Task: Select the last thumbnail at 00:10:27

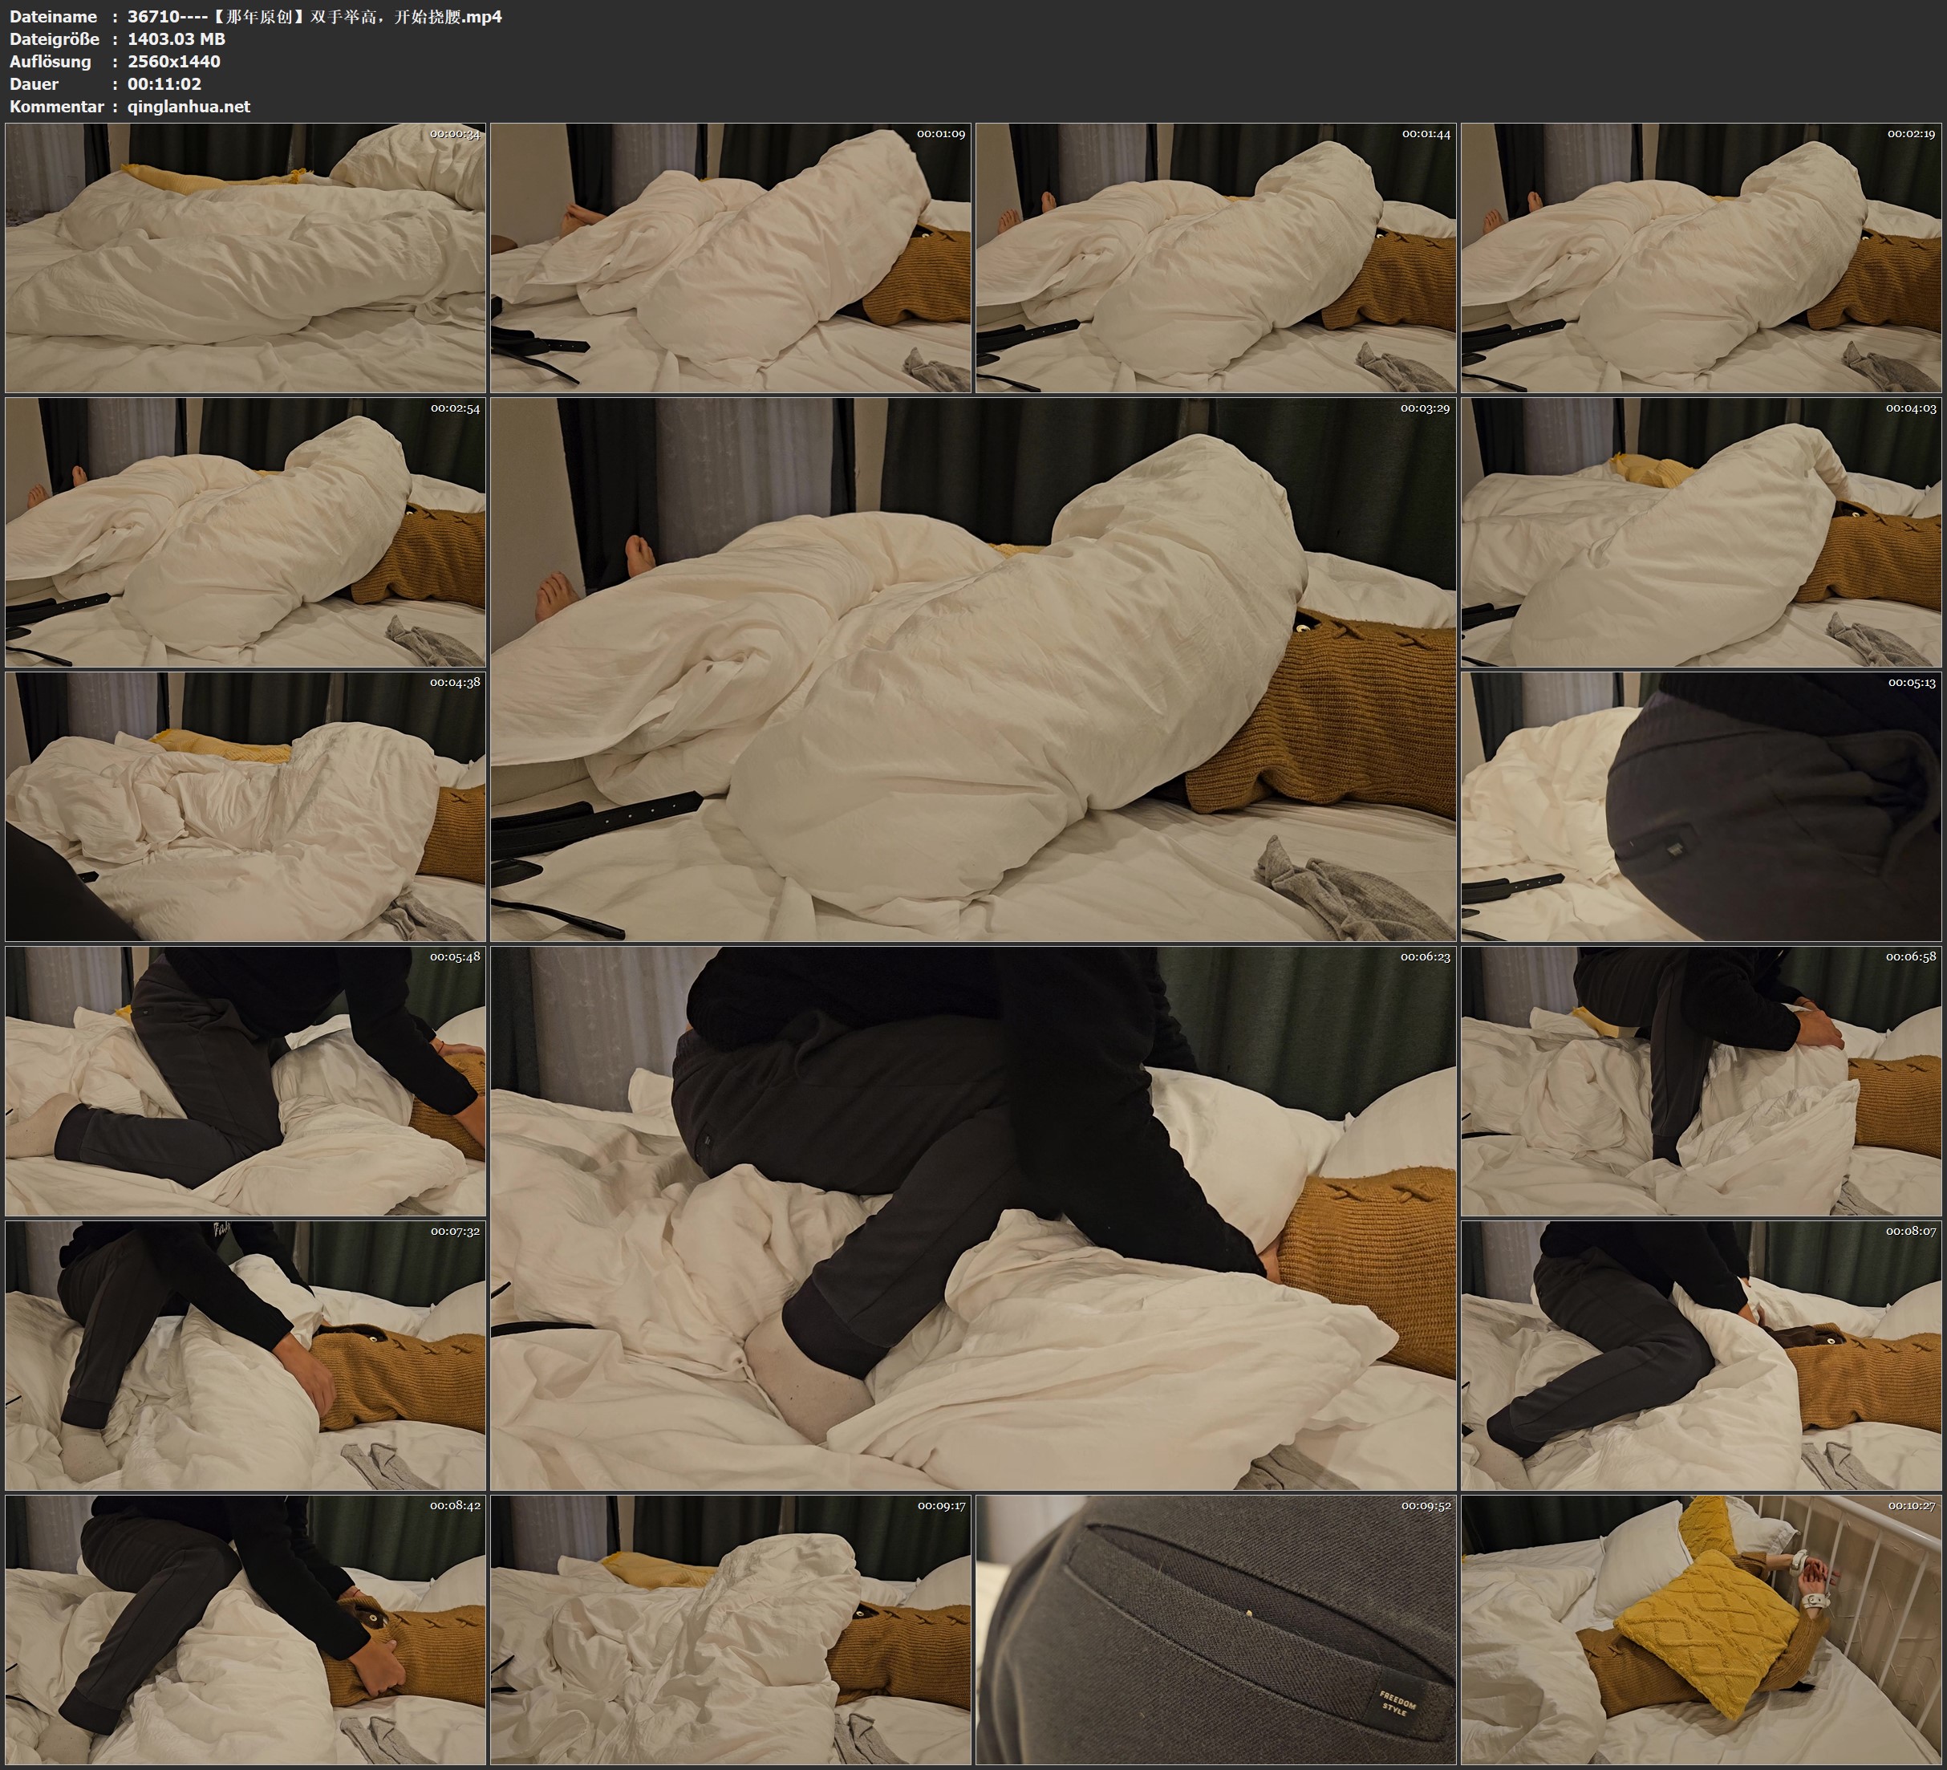Action: click(1701, 1630)
